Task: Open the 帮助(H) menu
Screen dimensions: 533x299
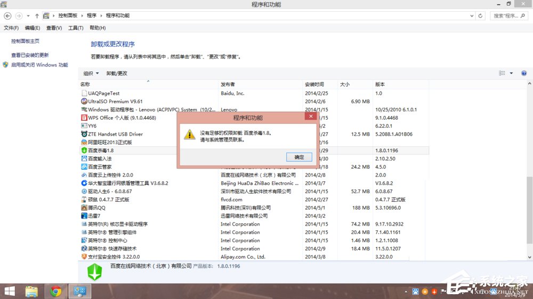Action: (x=98, y=28)
